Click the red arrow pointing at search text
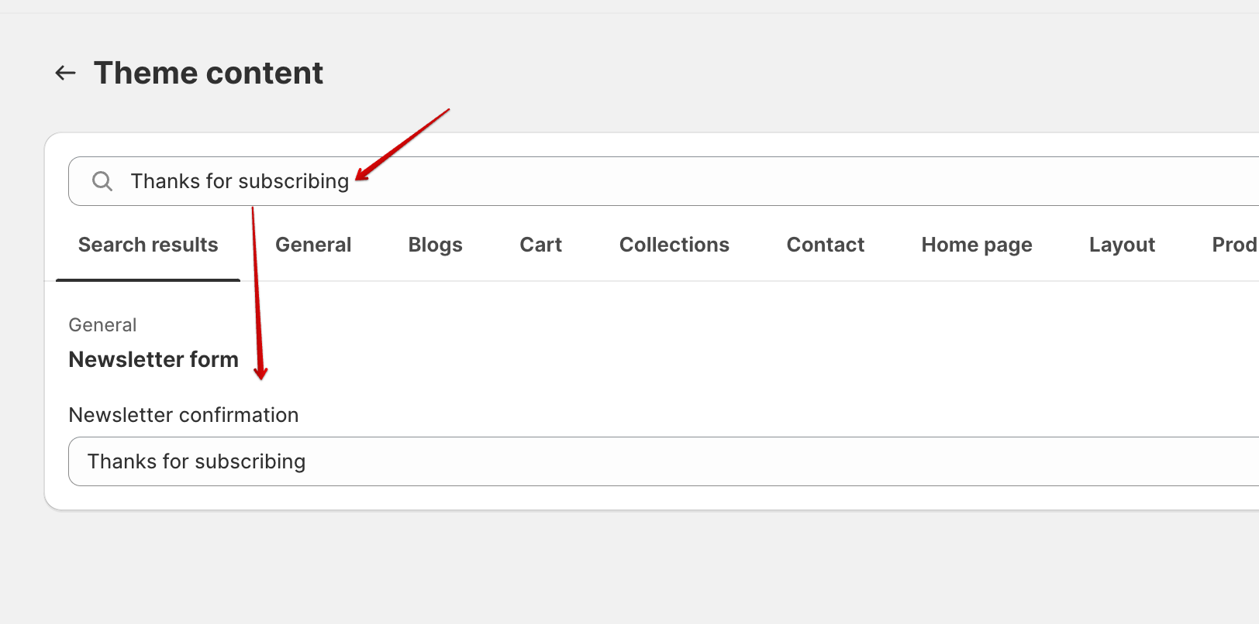 (x=402, y=145)
